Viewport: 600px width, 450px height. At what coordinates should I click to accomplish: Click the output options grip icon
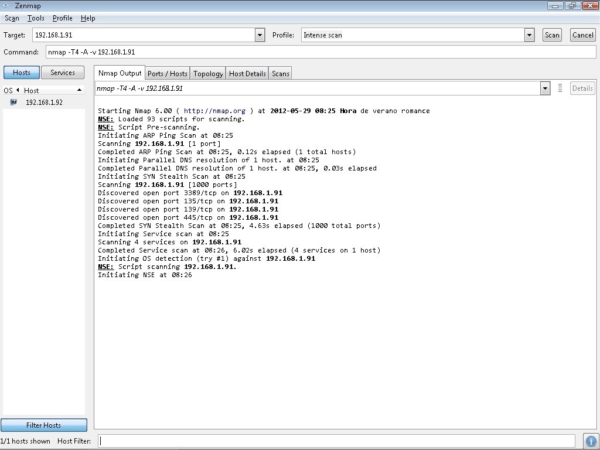click(x=560, y=88)
